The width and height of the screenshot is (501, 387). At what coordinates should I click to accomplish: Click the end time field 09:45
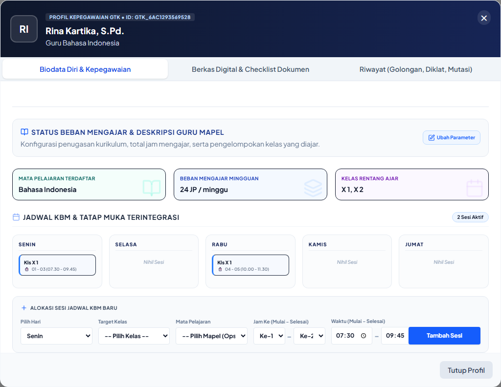[x=395, y=336]
